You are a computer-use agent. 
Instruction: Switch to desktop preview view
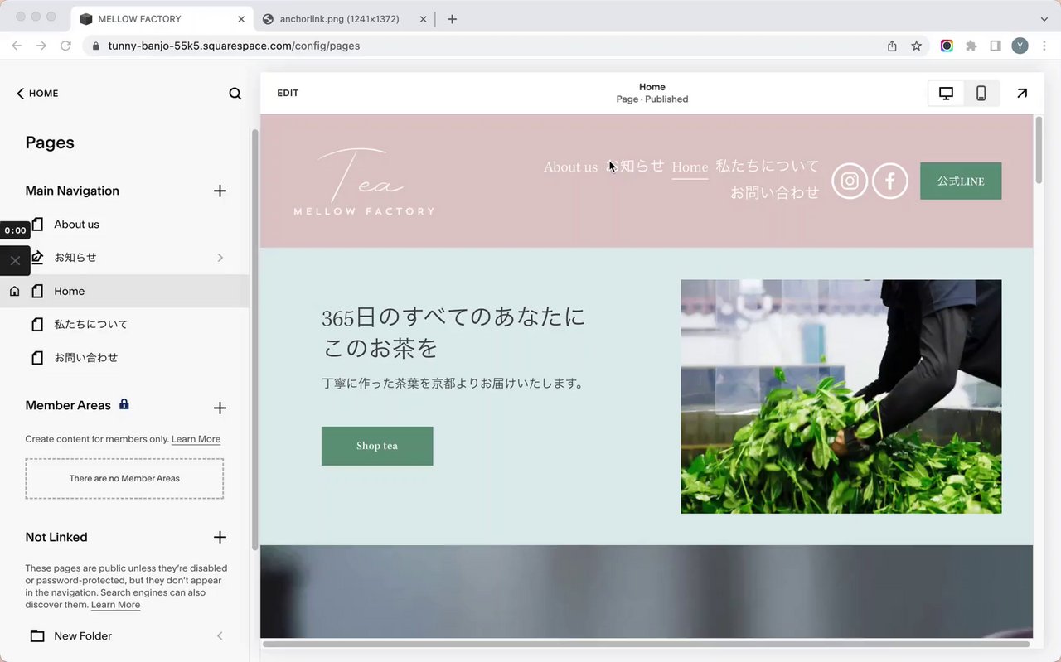pyautogui.click(x=946, y=94)
